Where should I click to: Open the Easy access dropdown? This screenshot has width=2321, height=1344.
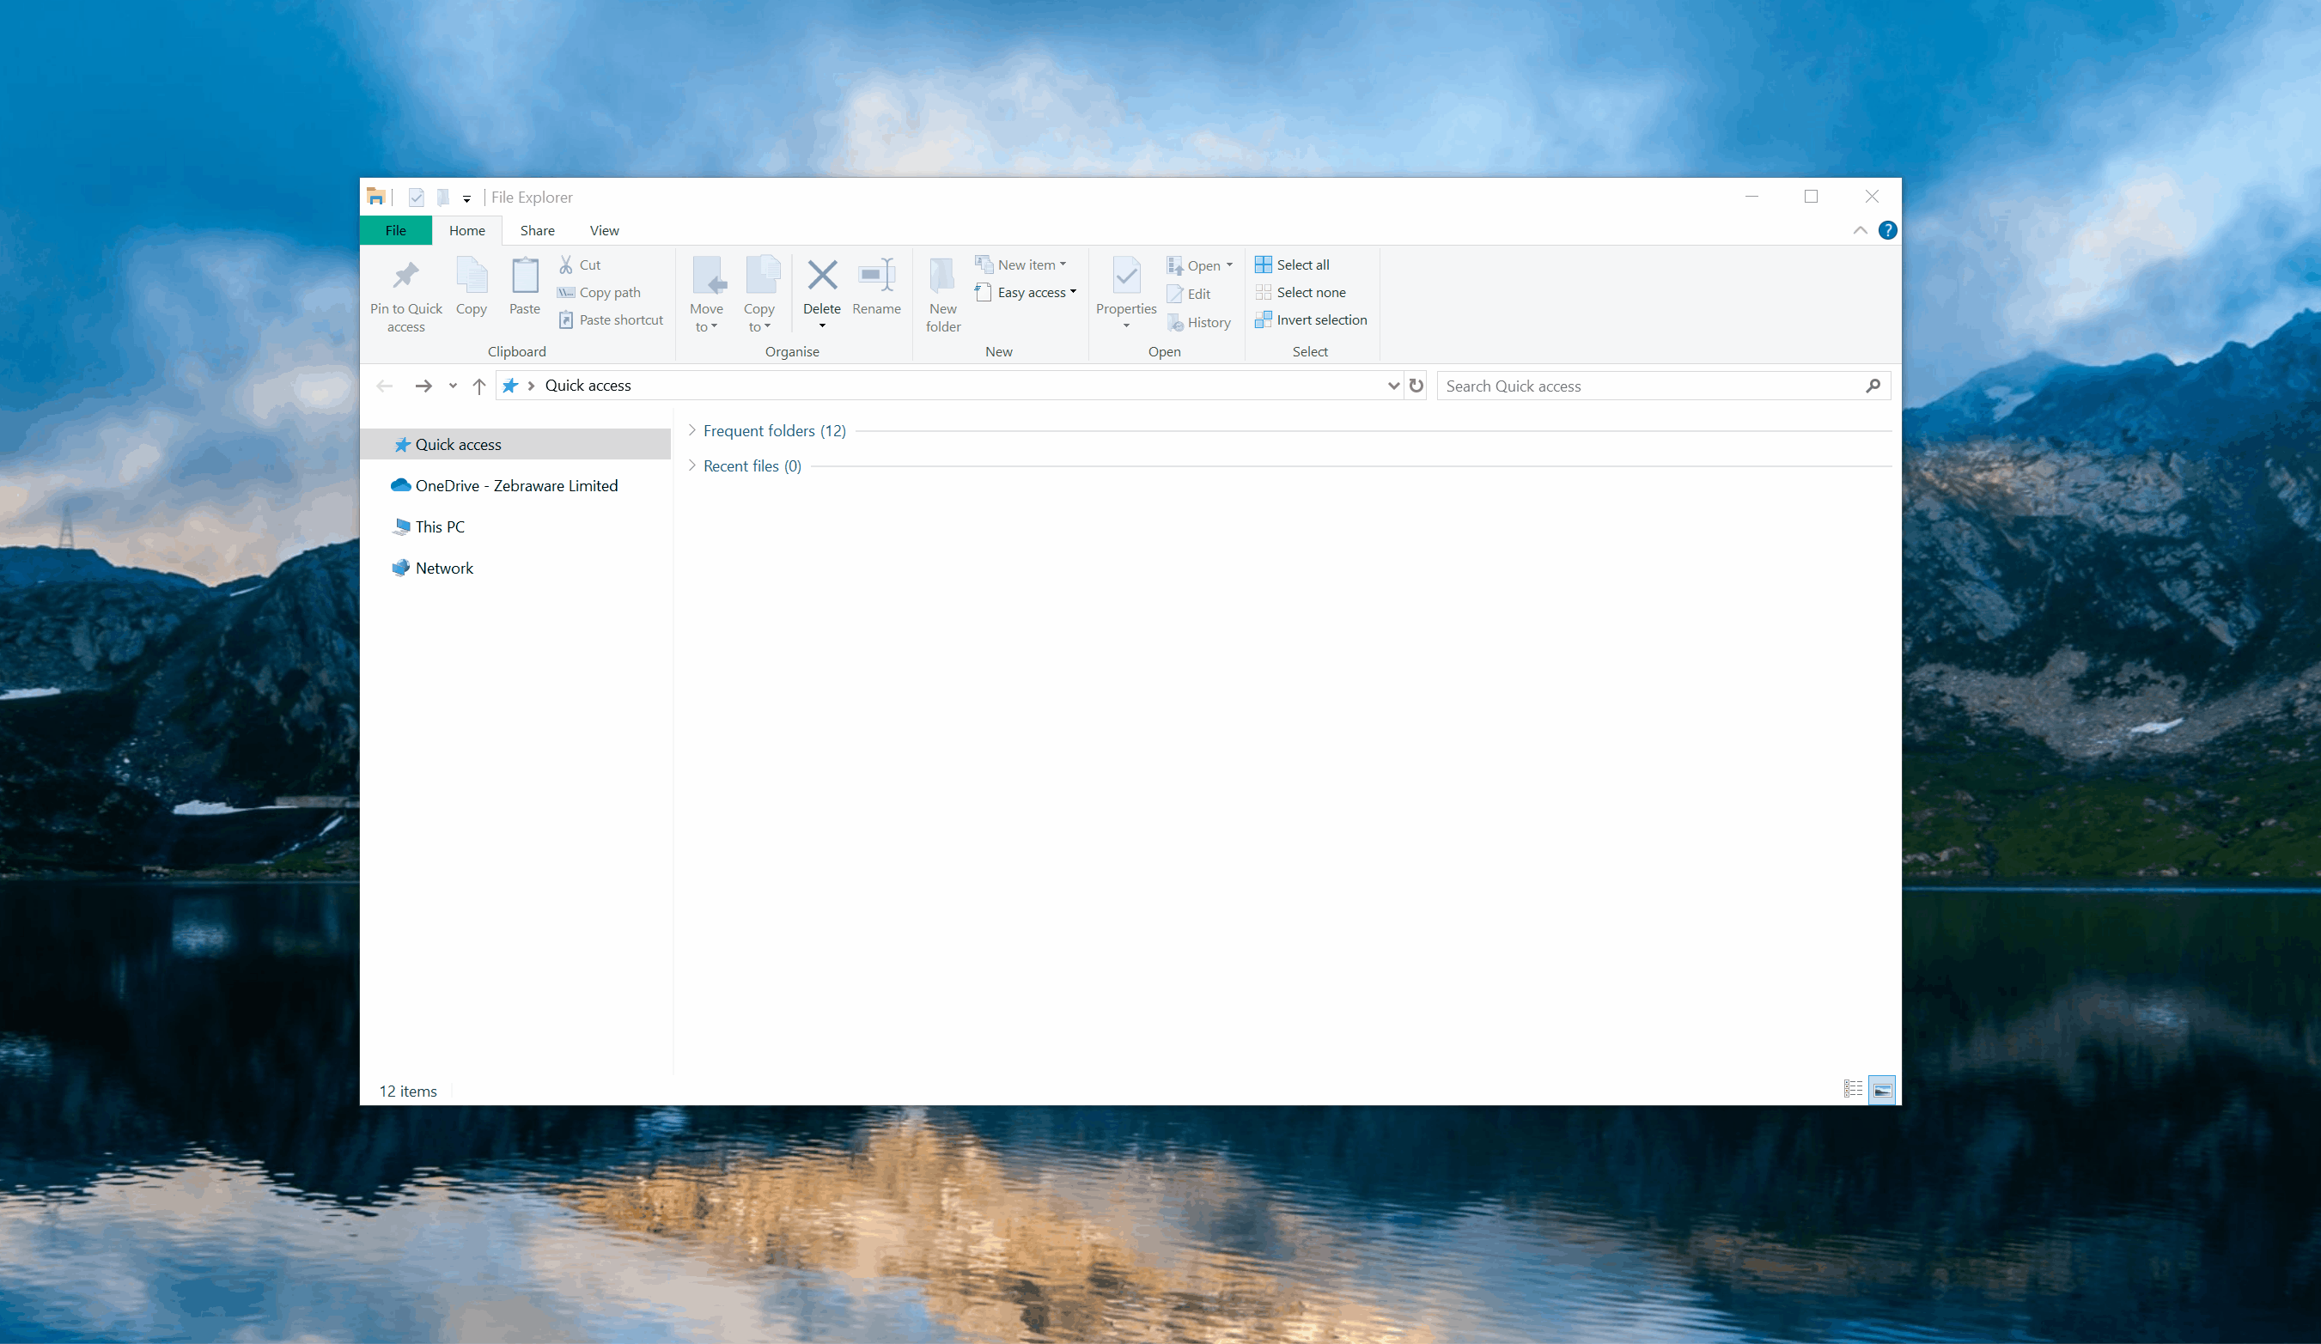1025,293
